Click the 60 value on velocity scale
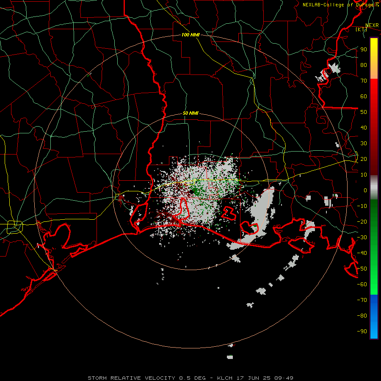 364,96
